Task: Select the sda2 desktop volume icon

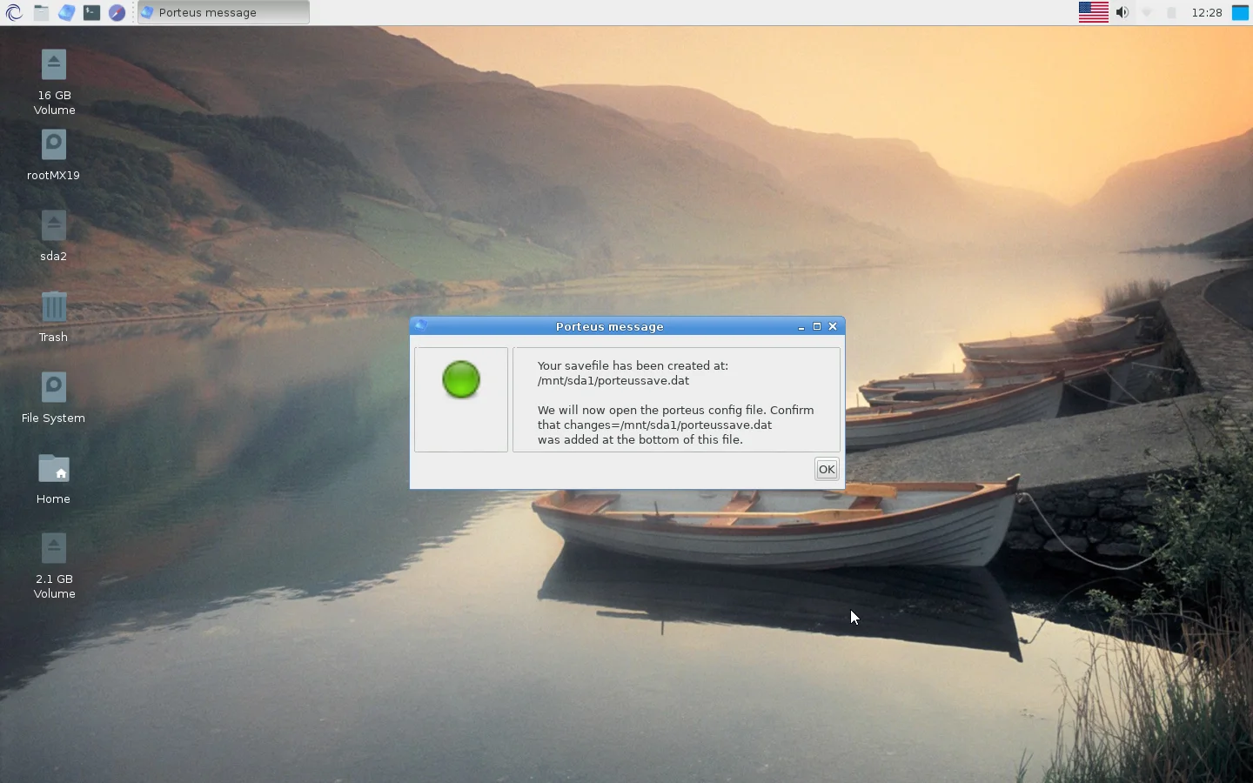Action: coord(54,236)
